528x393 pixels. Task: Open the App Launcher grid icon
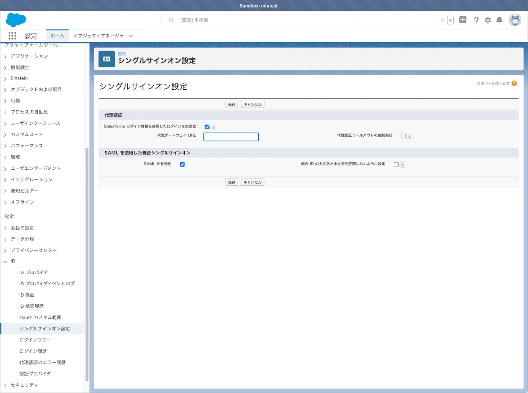click(12, 36)
